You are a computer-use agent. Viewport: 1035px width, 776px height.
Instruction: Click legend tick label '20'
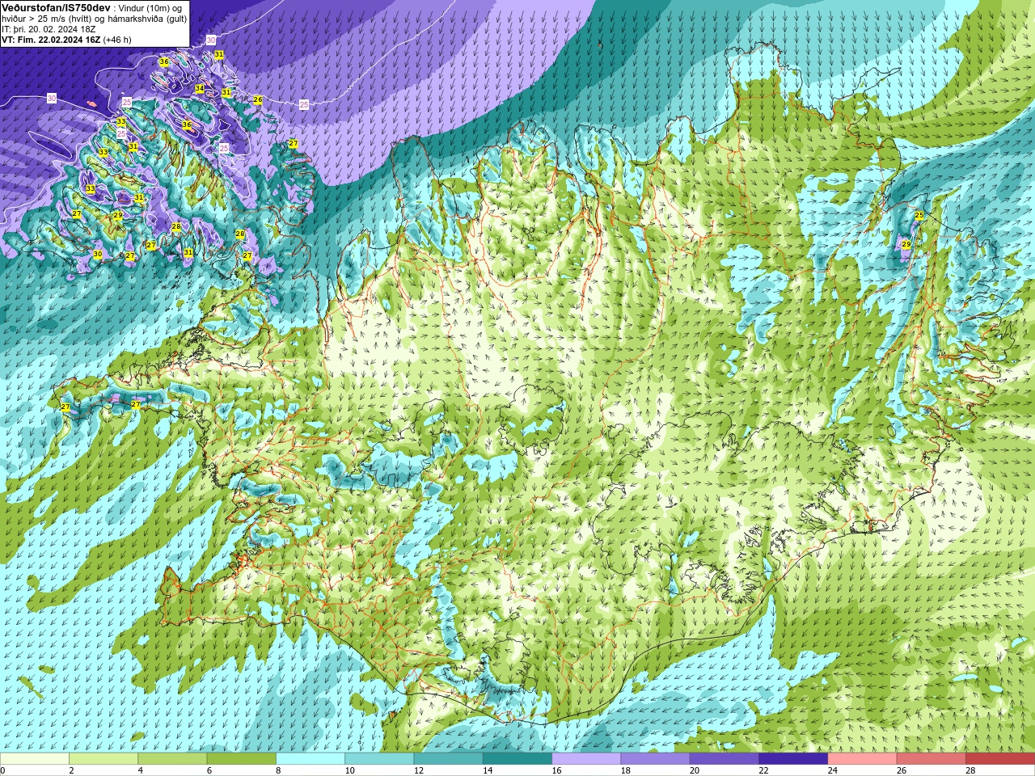click(x=695, y=770)
